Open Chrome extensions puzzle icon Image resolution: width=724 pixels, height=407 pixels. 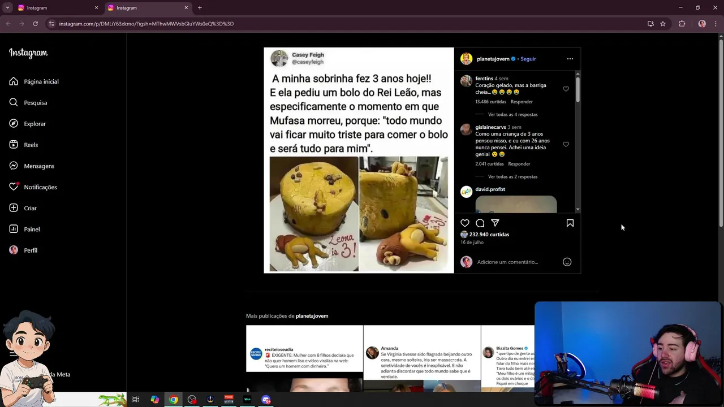pyautogui.click(x=682, y=24)
